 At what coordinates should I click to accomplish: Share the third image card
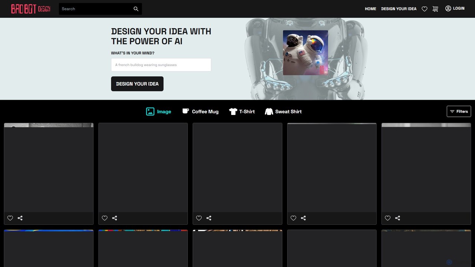[209, 218]
